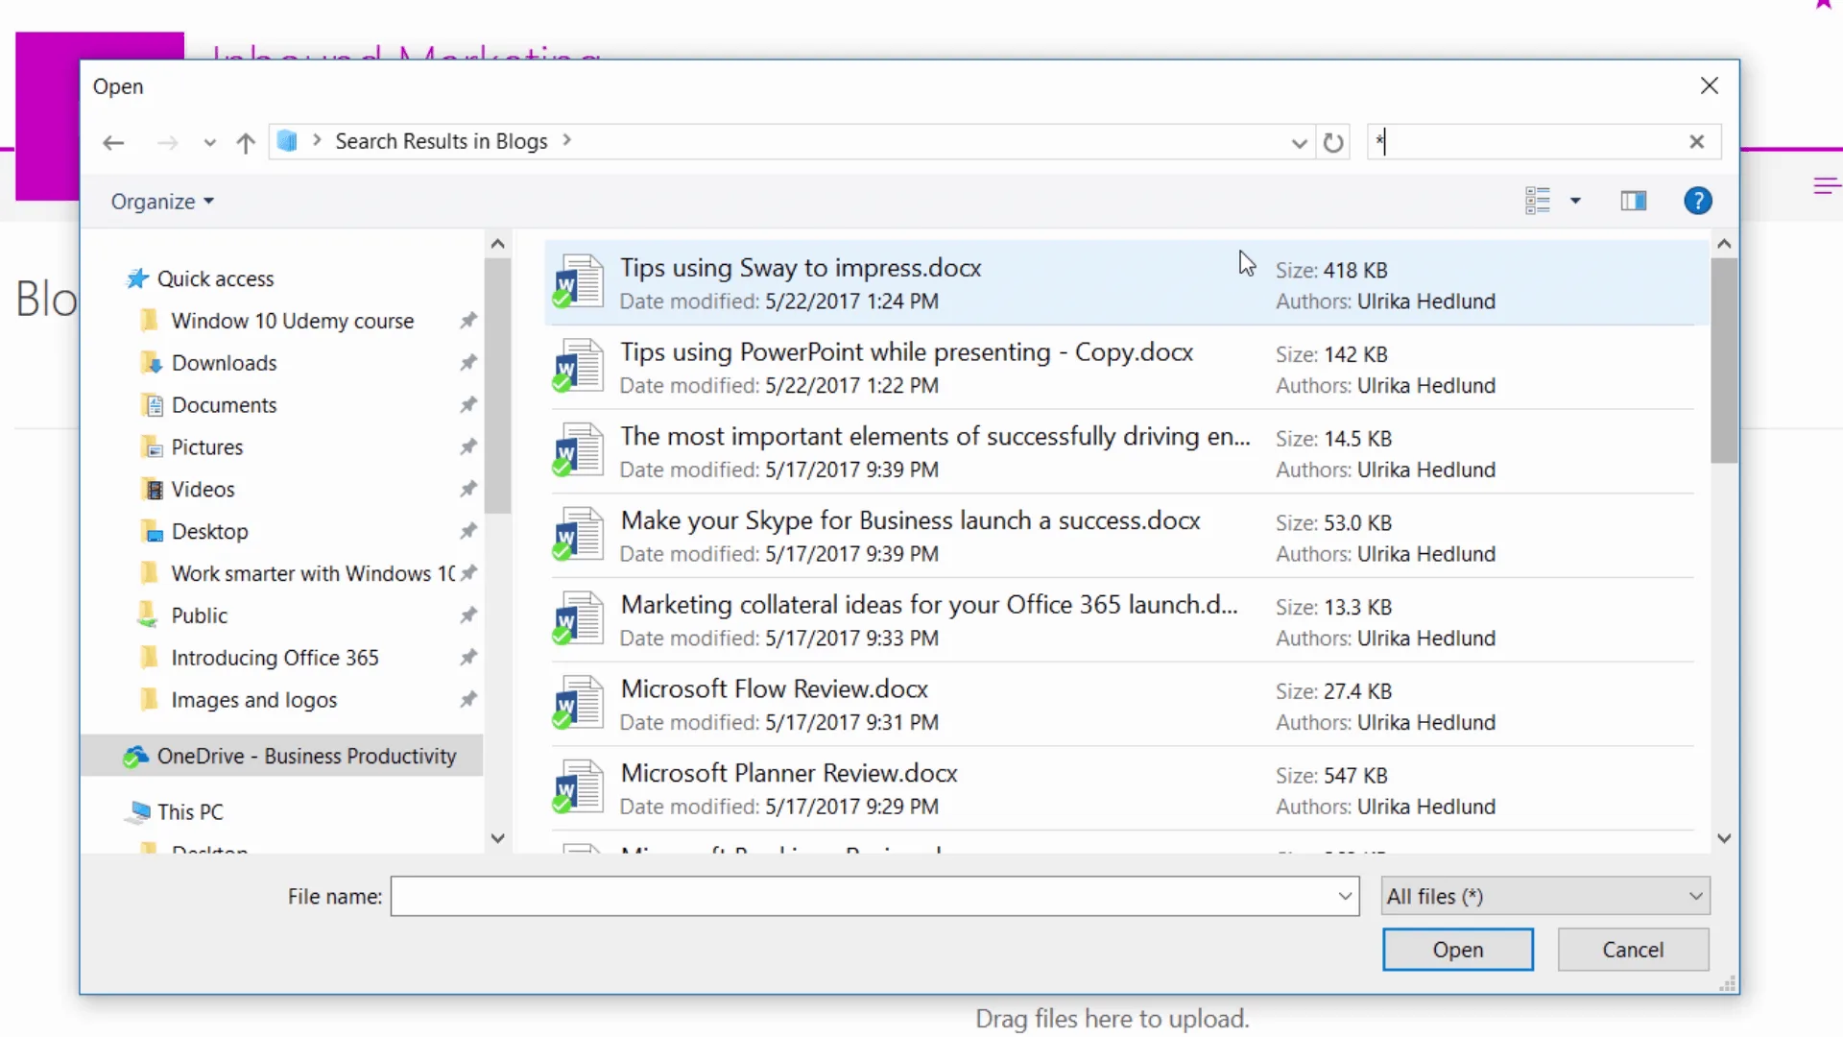This screenshot has width=1843, height=1037.
Task: Open the recent locations dropdown arrow
Action: click(209, 143)
